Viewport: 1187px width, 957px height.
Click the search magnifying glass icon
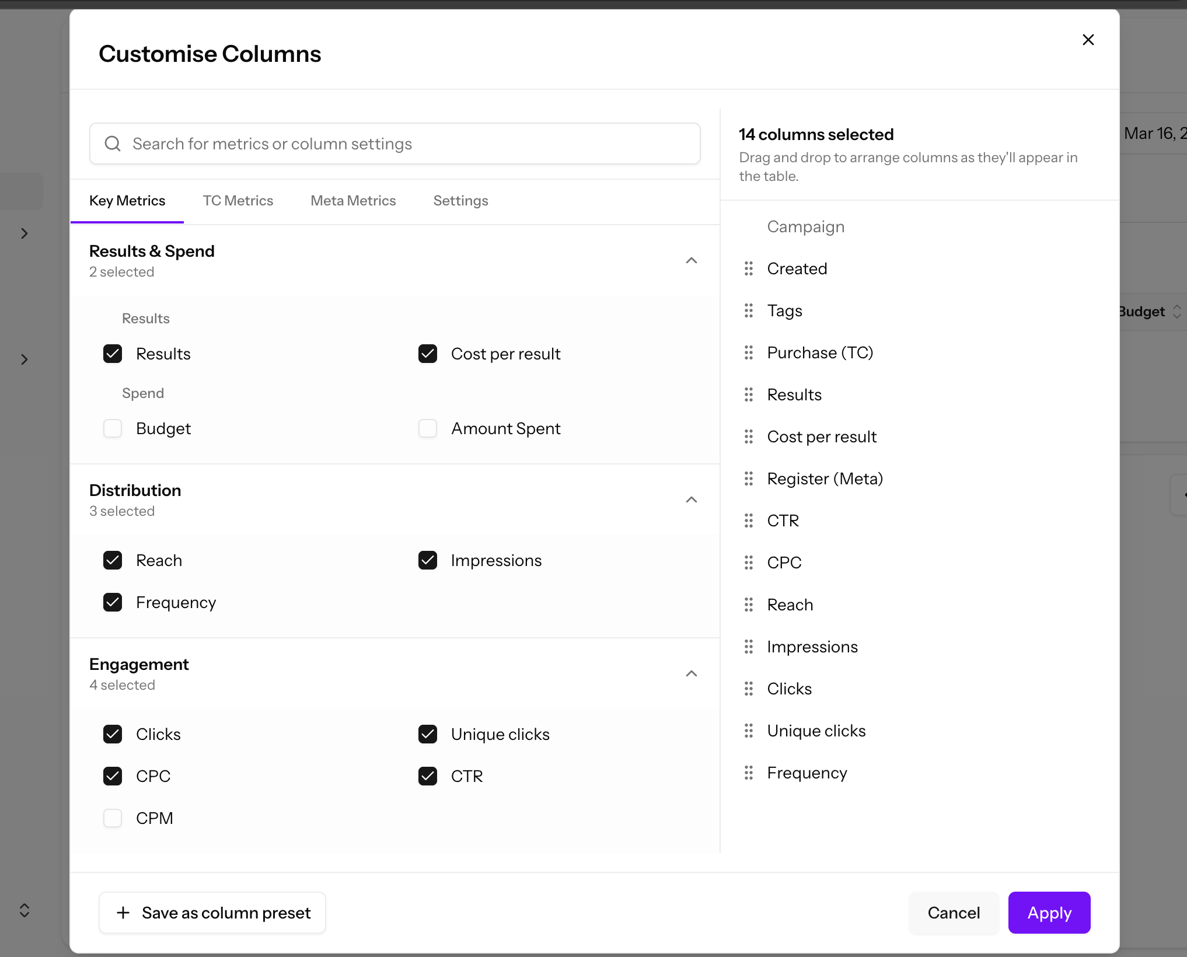pos(113,144)
